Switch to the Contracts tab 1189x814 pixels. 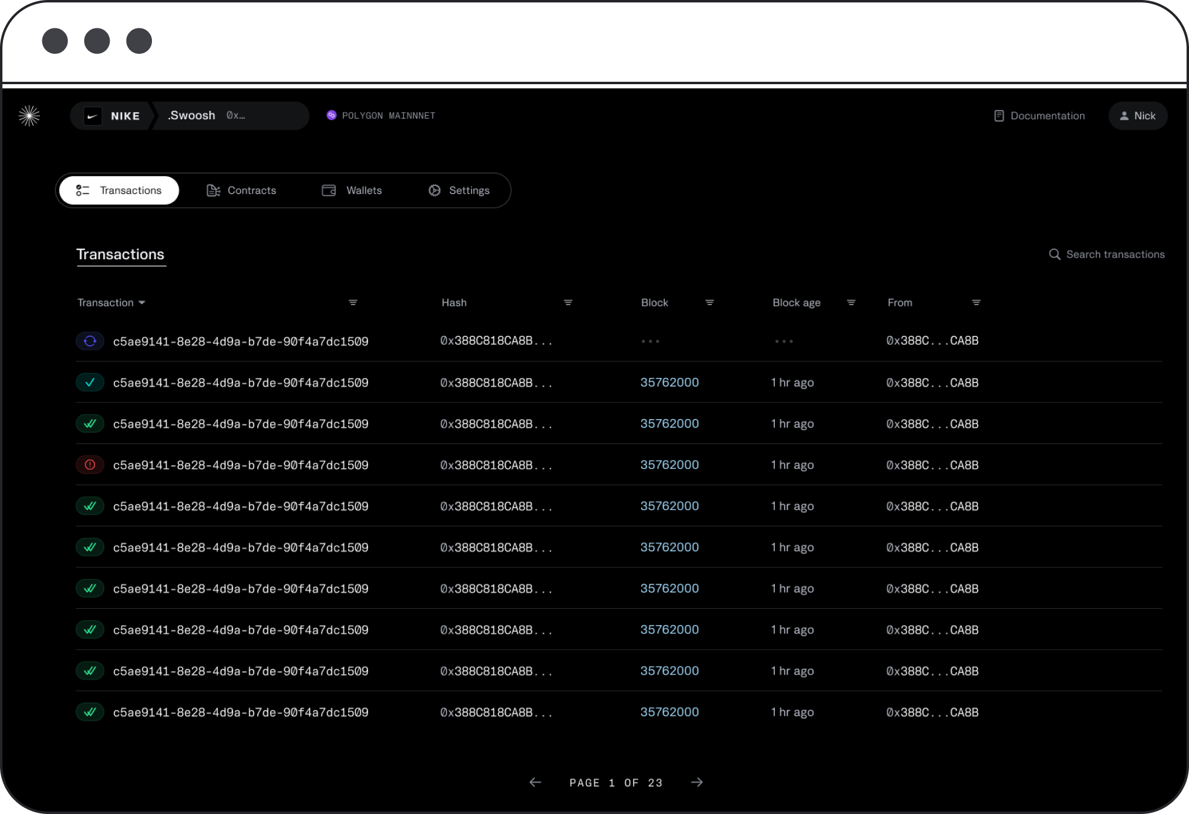pyautogui.click(x=242, y=190)
